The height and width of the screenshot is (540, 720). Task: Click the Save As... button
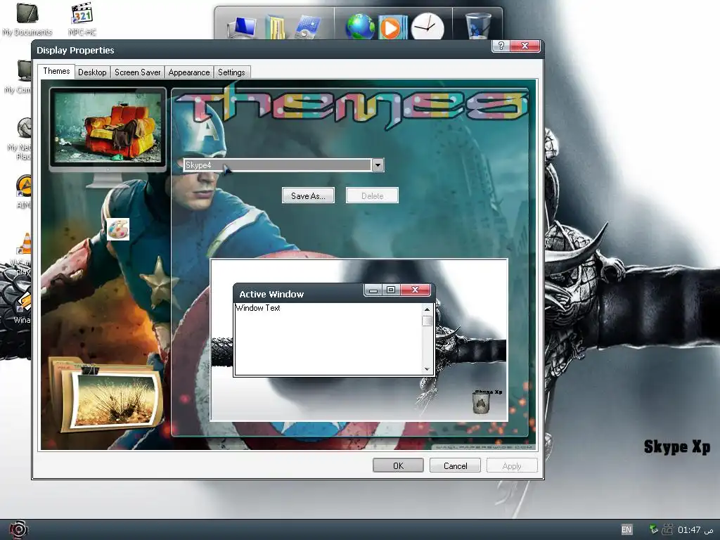308,195
